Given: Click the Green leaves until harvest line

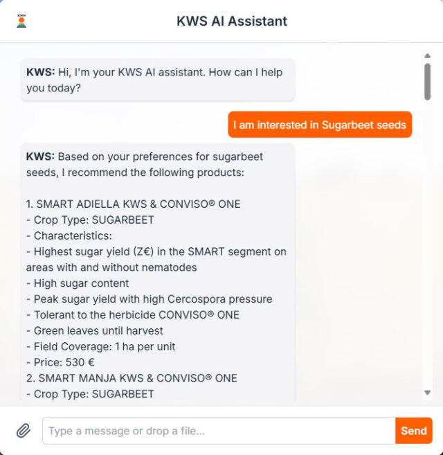Looking at the screenshot, I should pos(95,330).
